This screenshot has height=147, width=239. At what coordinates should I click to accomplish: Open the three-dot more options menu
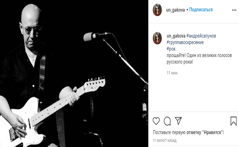[234, 10]
